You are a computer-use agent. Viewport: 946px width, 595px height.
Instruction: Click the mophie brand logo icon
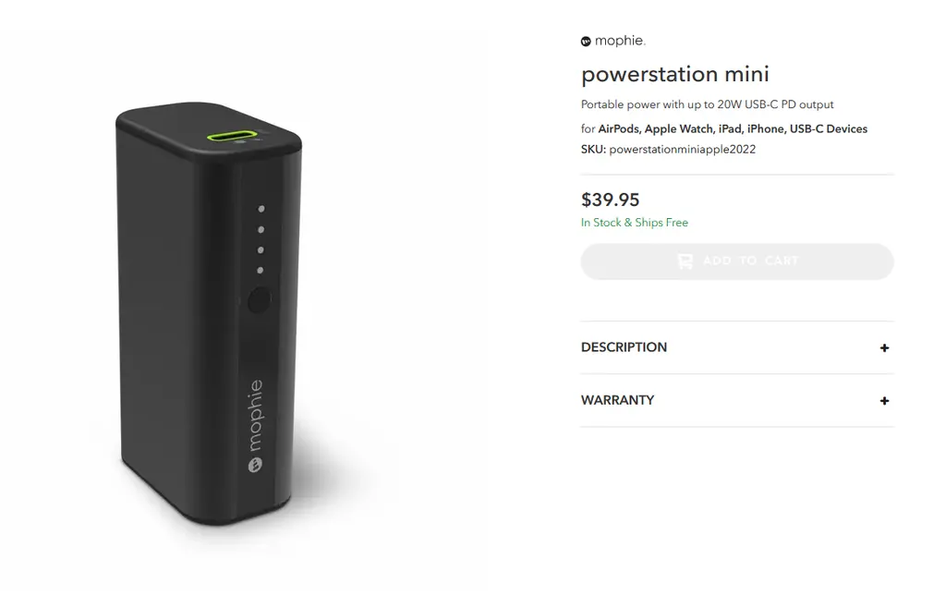coord(585,42)
